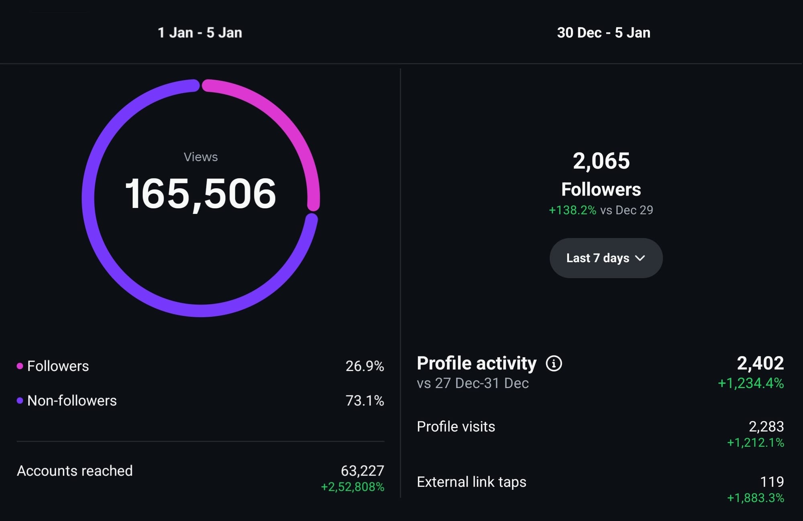Click the pink Followers legend dot

20,366
